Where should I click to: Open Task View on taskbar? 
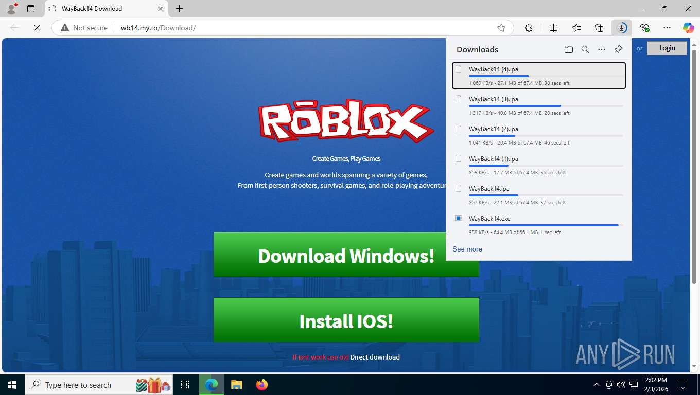point(186,385)
